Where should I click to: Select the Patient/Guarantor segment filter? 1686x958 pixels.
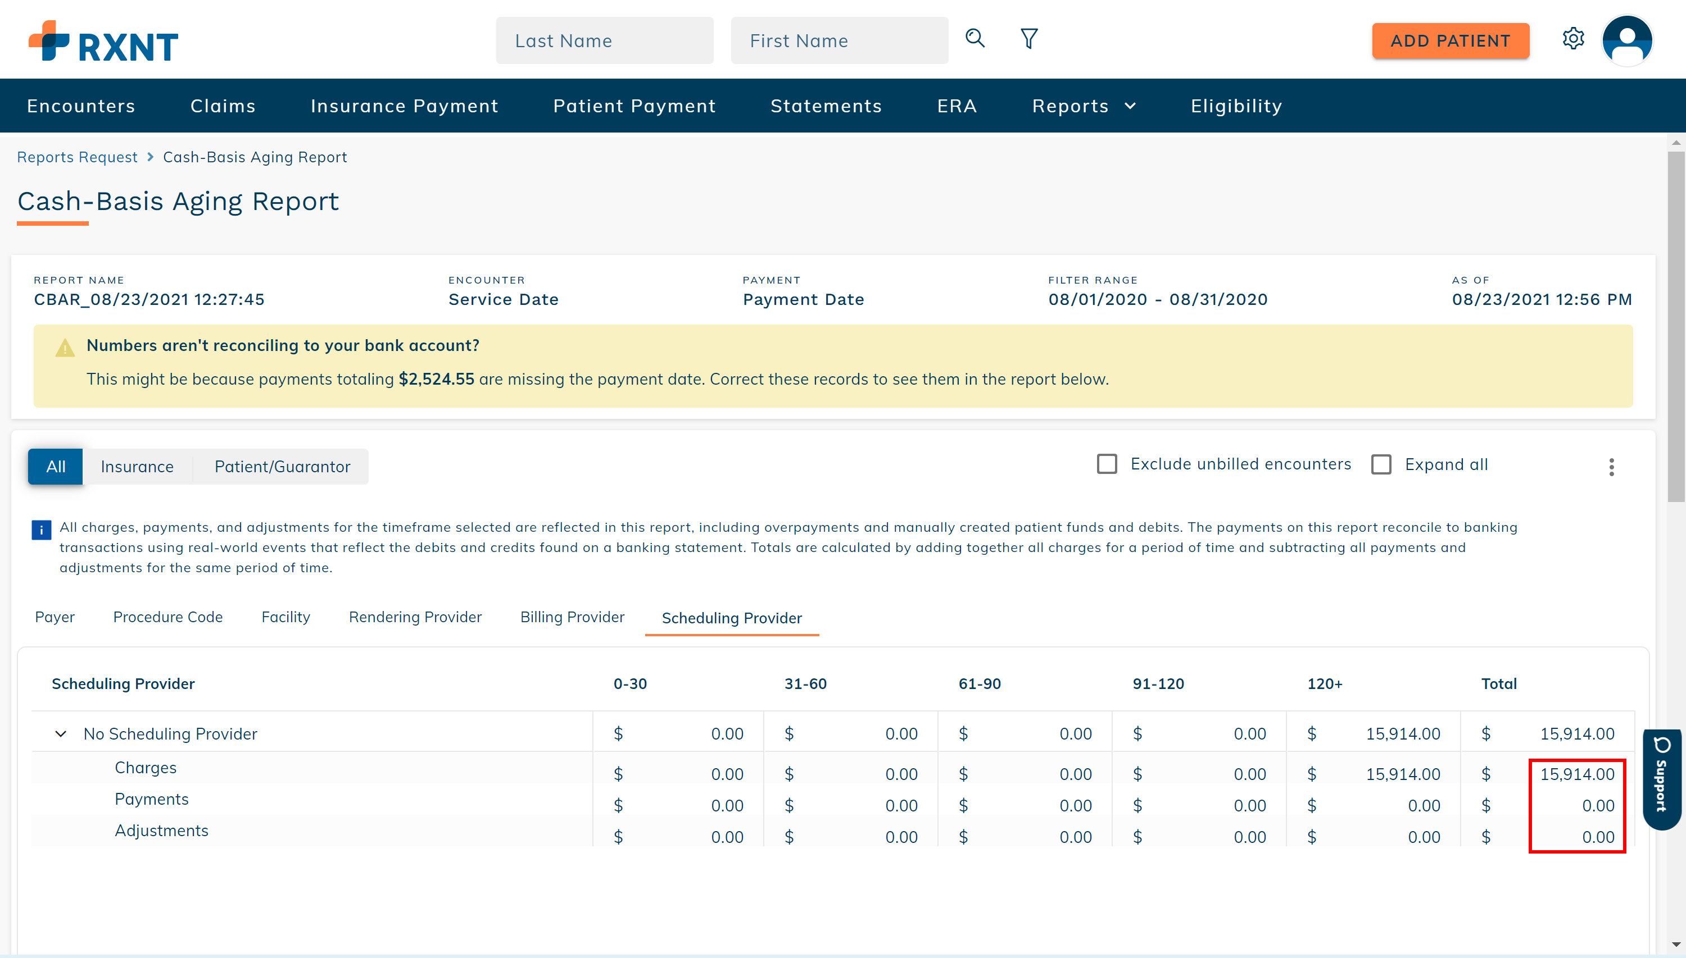[282, 467]
